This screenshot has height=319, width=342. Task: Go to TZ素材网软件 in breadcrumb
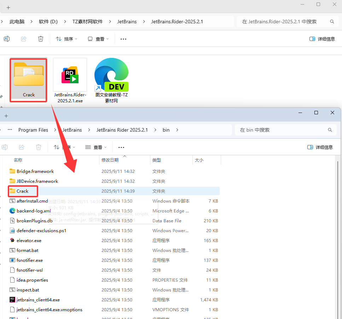87,22
